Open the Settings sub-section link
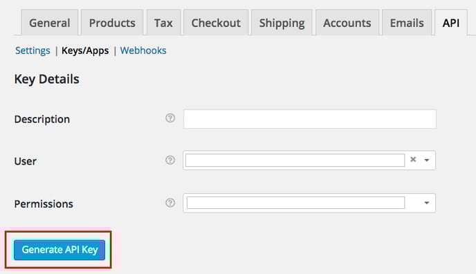 33,51
